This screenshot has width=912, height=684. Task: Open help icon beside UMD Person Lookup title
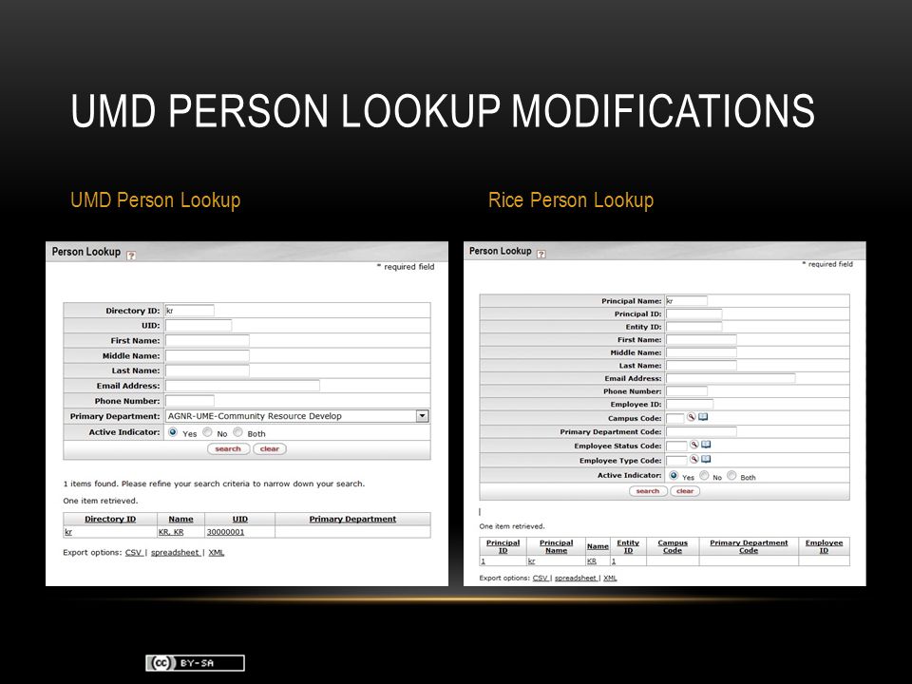[x=131, y=256]
